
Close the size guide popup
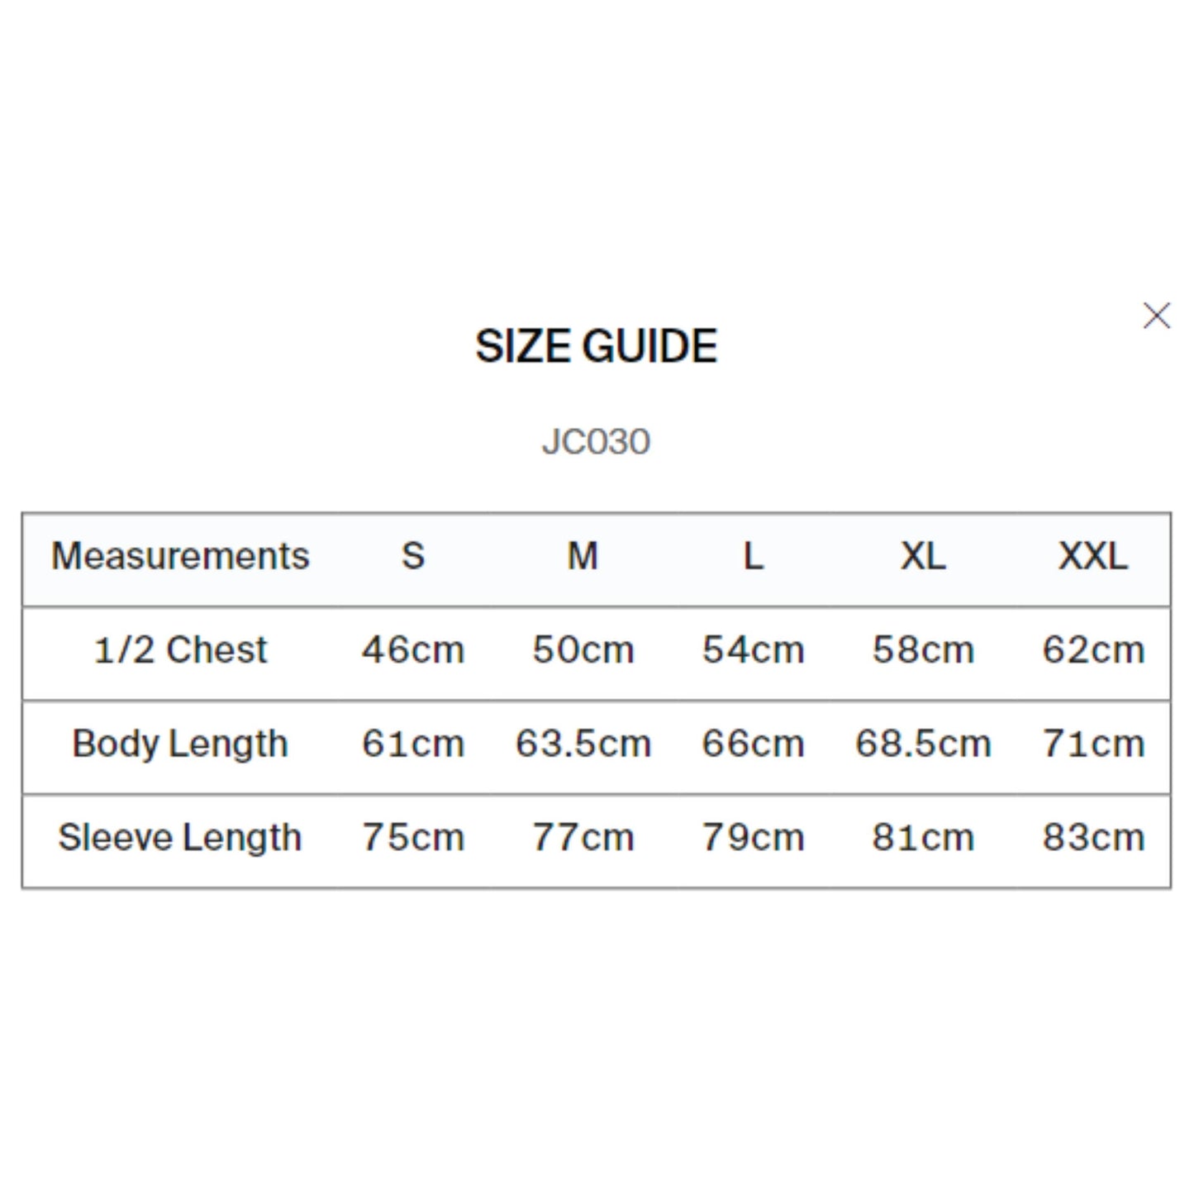1156,316
